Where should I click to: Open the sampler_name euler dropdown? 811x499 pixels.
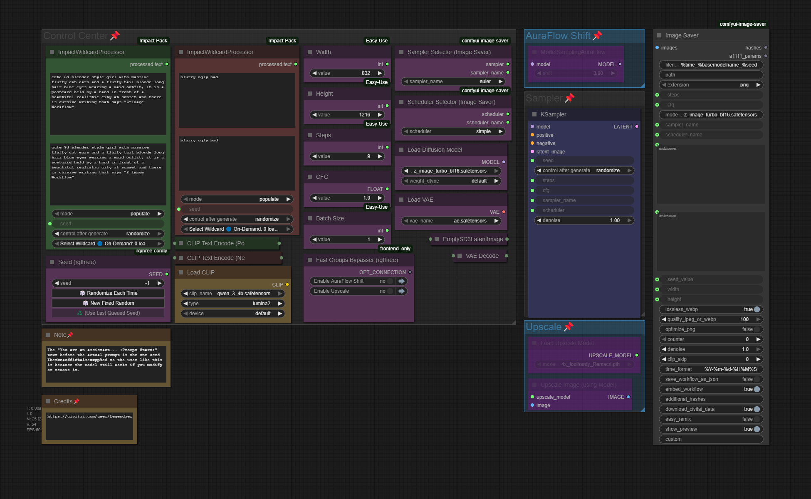tap(453, 82)
